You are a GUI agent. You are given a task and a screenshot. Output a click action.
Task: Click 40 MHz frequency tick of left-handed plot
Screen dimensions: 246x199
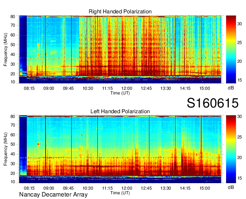(x=13, y=154)
